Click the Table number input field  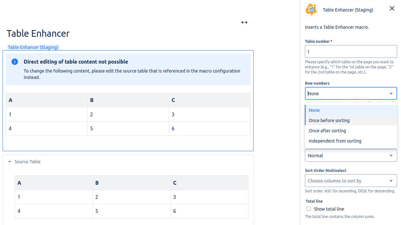351,51
